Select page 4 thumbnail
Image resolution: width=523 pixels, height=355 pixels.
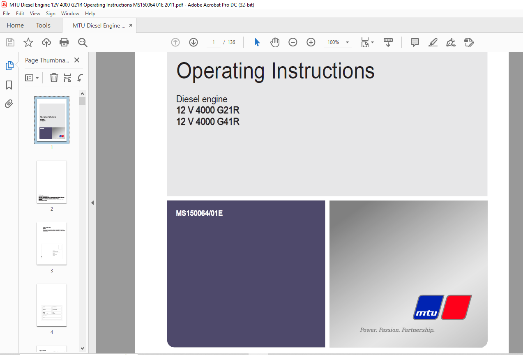coord(52,305)
